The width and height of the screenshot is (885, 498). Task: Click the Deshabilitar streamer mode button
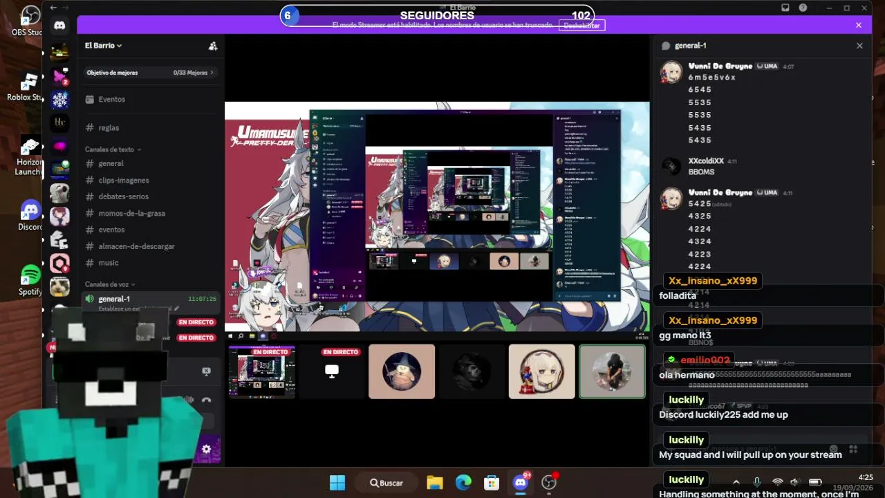[581, 25]
